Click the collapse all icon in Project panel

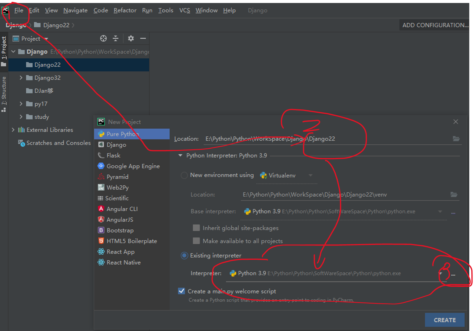116,38
